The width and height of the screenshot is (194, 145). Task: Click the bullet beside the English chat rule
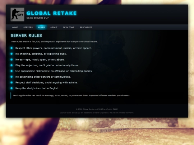(11, 88)
